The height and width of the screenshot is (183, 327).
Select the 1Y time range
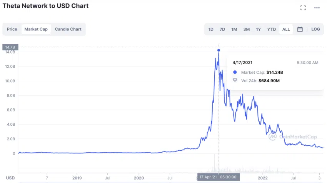[x=259, y=29]
